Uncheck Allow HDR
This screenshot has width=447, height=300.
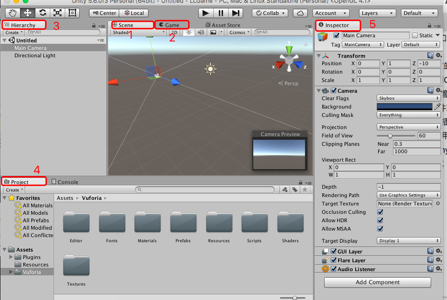380,220
